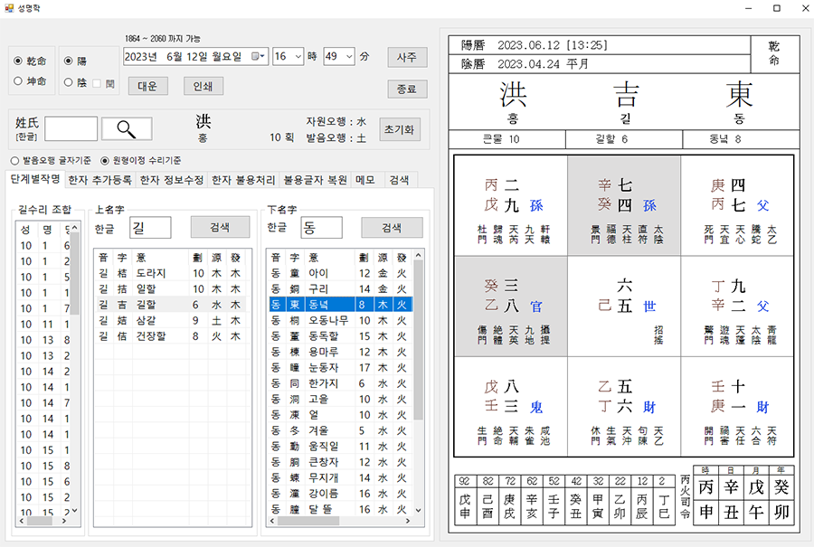The height and width of the screenshot is (547, 814).
Task: Open the 메모 tab
Action: 365,179
